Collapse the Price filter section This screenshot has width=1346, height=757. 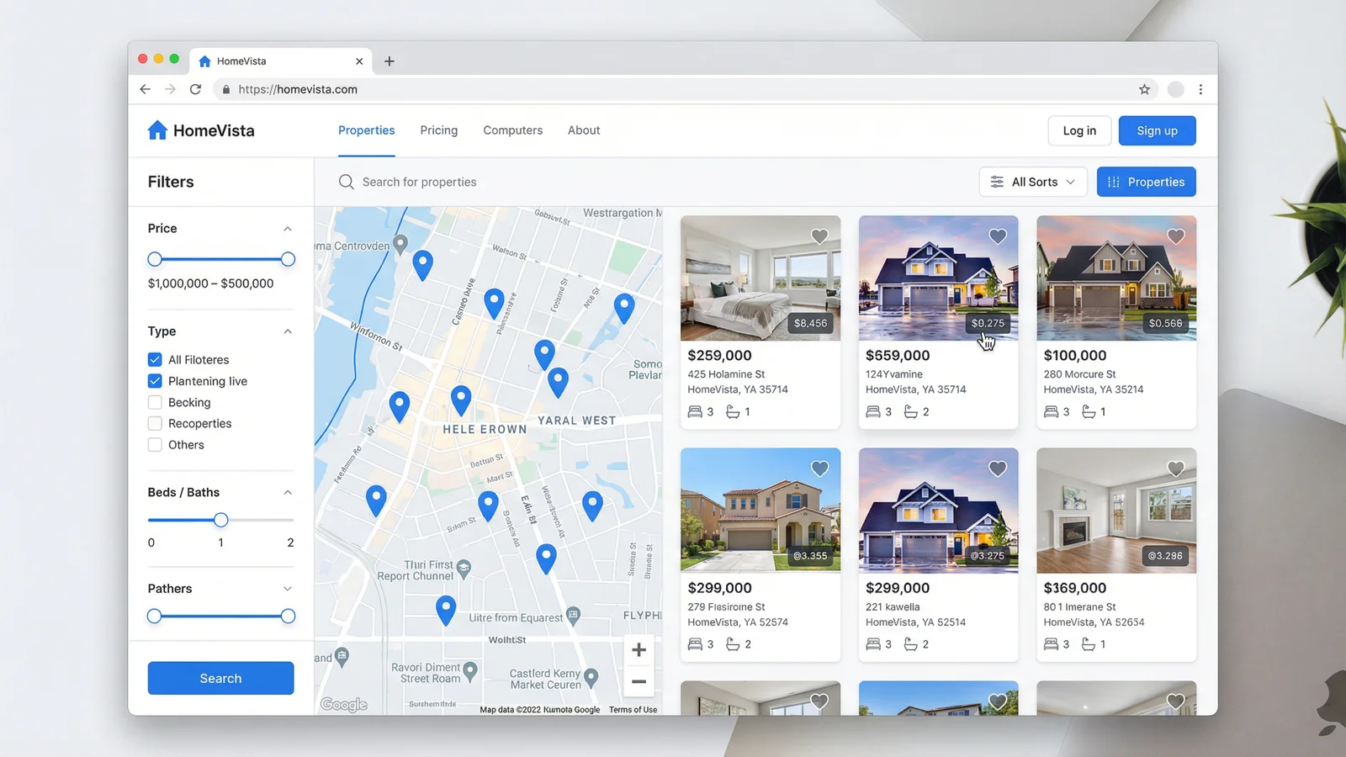(289, 228)
